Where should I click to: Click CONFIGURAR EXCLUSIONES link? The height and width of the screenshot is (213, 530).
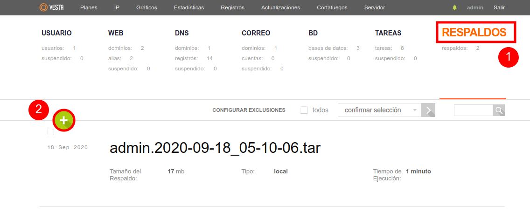(249, 110)
